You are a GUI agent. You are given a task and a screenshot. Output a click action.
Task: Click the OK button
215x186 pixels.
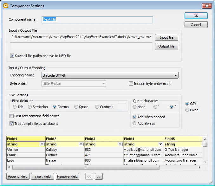(x=196, y=16)
